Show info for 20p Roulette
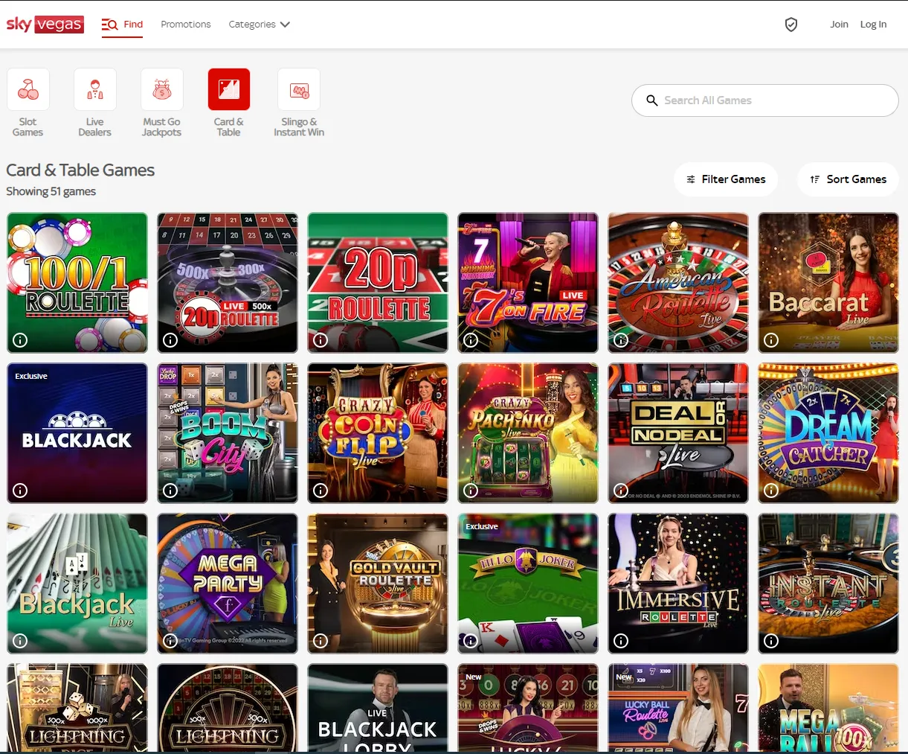Image resolution: width=908 pixels, height=754 pixels. tap(321, 340)
